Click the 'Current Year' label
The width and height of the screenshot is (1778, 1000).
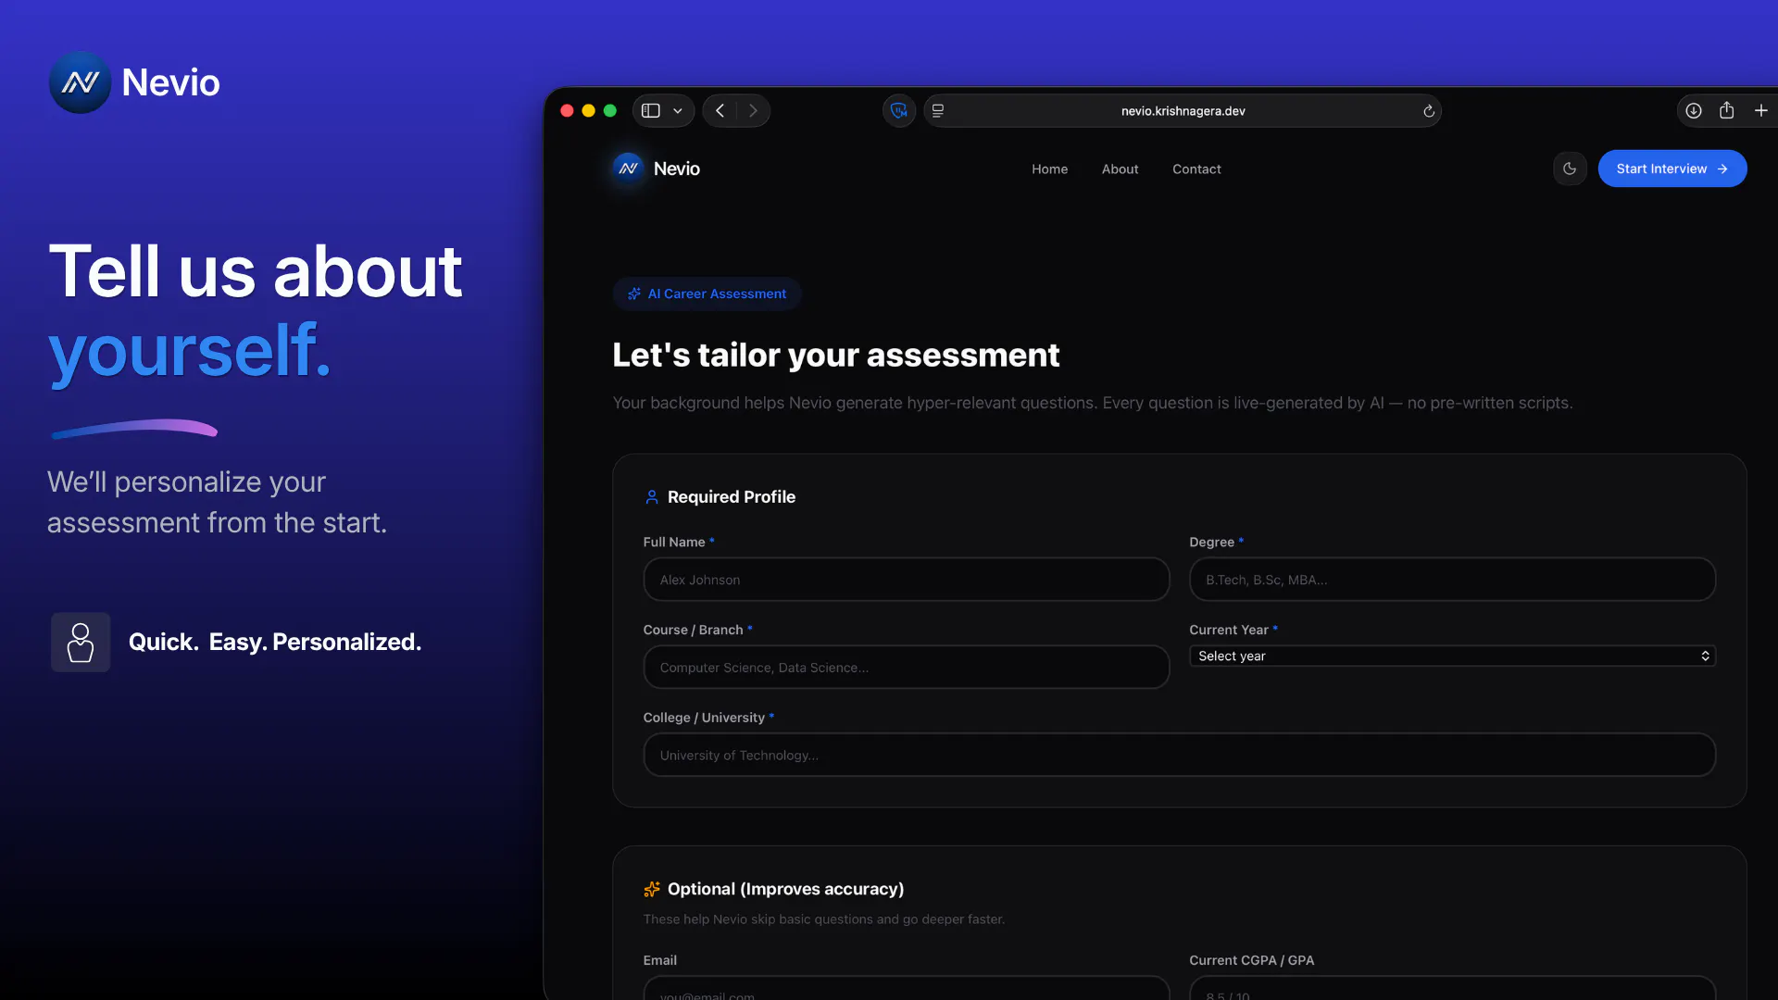(1229, 630)
